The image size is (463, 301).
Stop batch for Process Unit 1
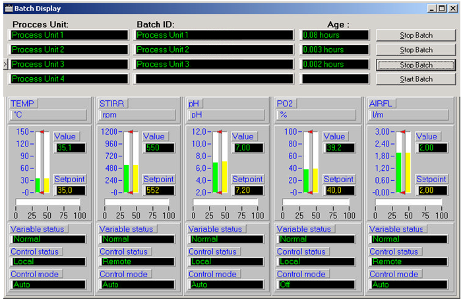coord(416,35)
